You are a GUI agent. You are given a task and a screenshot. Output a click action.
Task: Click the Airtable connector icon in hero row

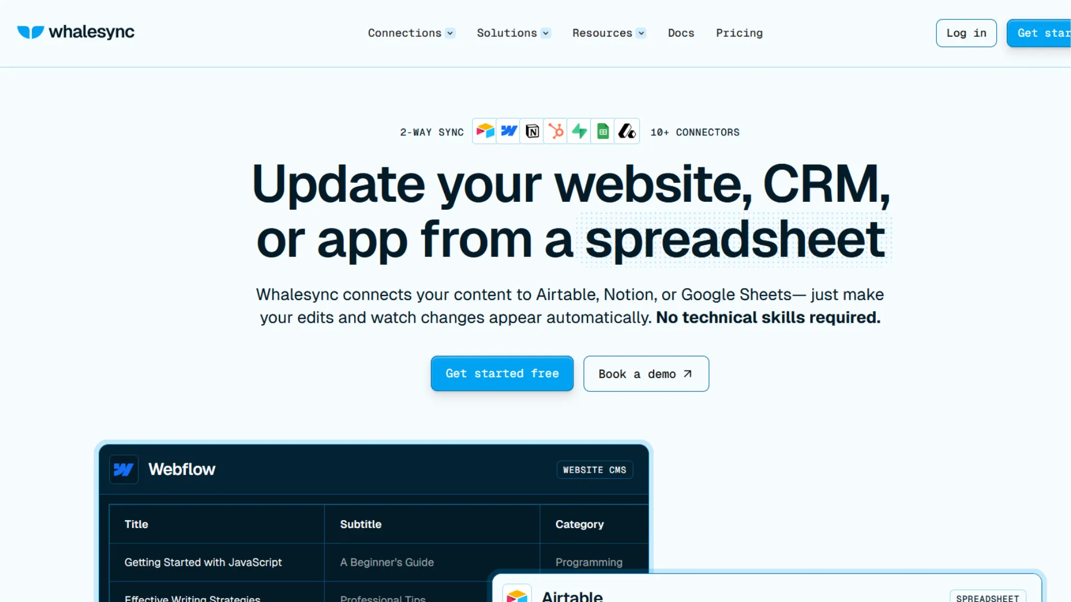[x=485, y=132]
